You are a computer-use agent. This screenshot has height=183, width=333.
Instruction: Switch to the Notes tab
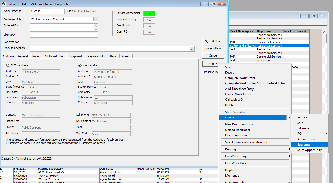tap(36, 56)
